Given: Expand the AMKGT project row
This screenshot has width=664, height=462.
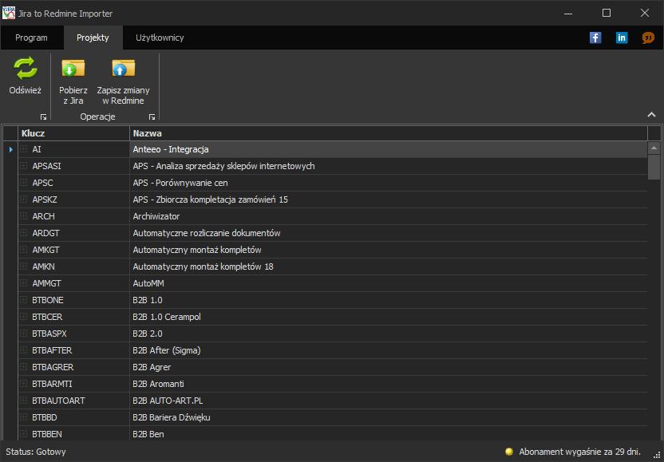Looking at the screenshot, I should tap(24, 250).
